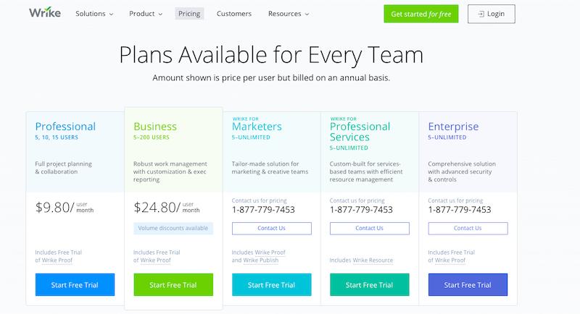Open Wrike Publish link in Marketers plan
The height and width of the screenshot is (314, 580).
pyautogui.click(x=261, y=260)
